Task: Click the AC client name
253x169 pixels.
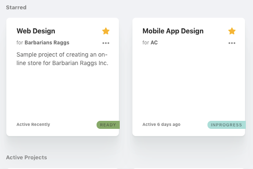Action: [154, 43]
